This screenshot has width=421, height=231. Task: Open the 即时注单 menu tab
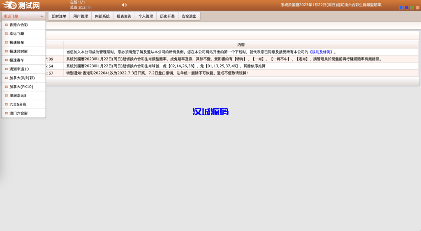[x=59, y=16]
